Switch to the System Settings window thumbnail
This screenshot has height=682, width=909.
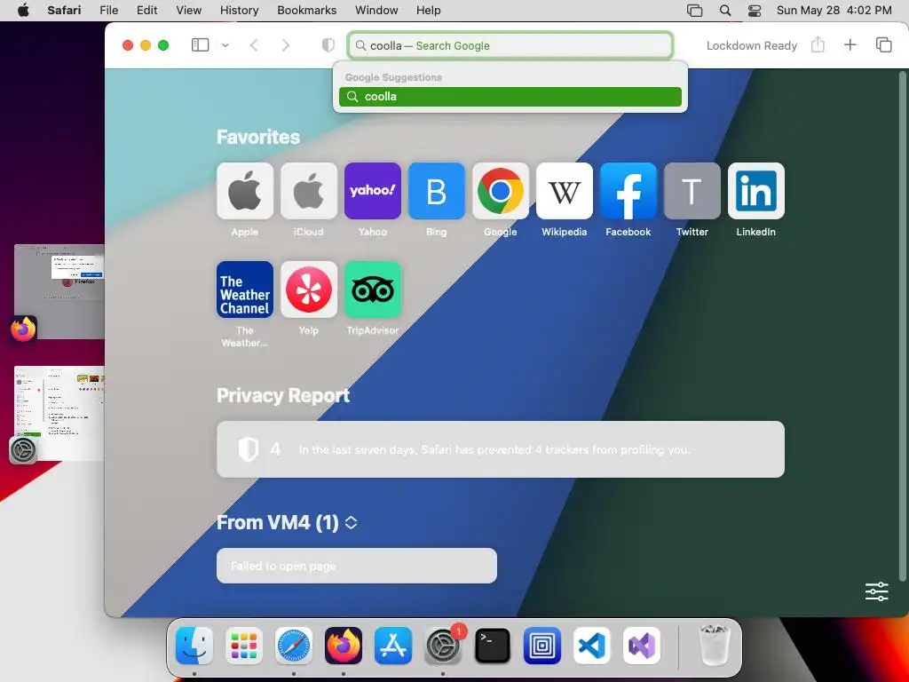59,414
